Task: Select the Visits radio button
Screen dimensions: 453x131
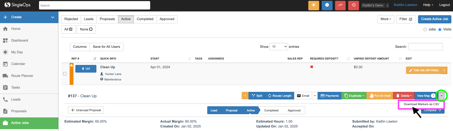Action: click(x=440, y=30)
